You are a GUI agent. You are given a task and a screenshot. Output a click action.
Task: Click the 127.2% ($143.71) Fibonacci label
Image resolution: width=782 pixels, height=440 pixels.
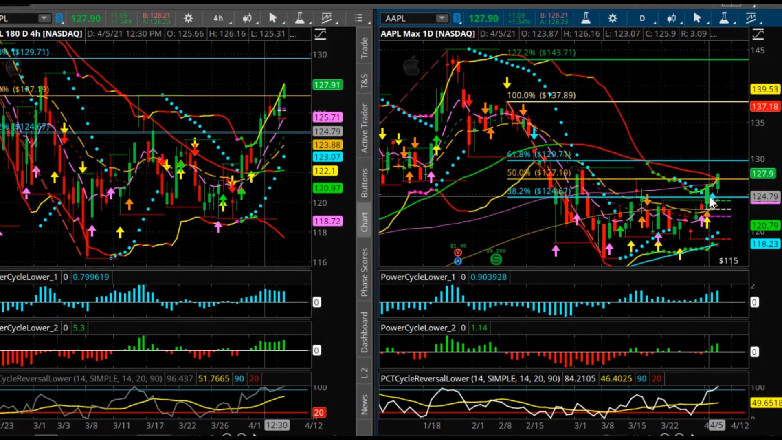pos(541,53)
